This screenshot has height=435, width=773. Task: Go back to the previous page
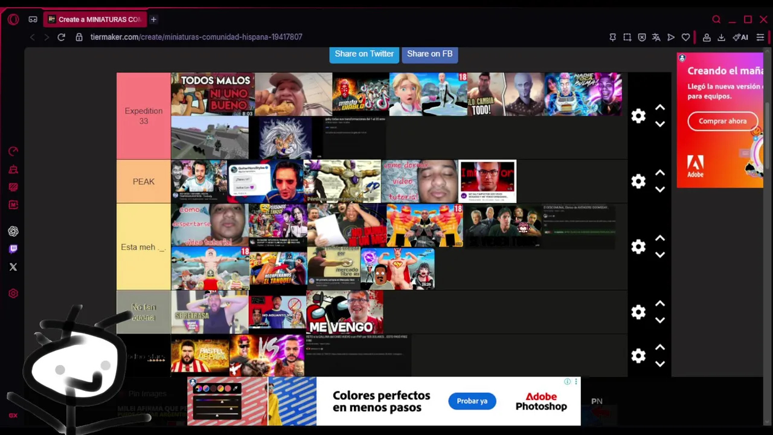coord(32,37)
